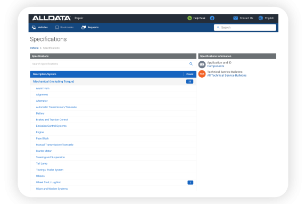The width and height of the screenshot is (306, 204).
Task: Open the Help Desk link
Action: tap(199, 18)
